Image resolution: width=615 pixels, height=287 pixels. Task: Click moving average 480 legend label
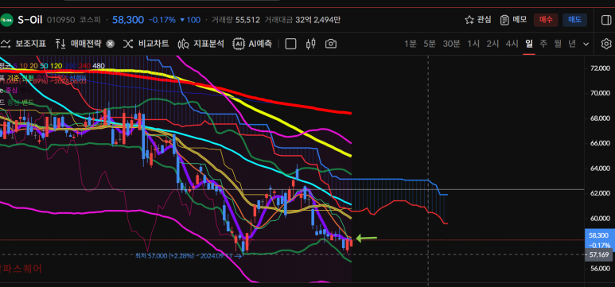coord(99,66)
